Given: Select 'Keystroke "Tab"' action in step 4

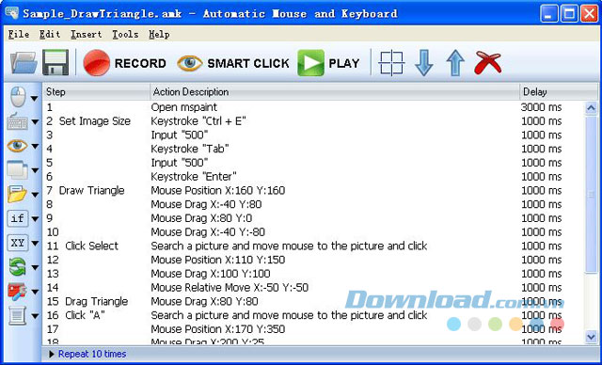Looking at the screenshot, I should pyautogui.click(x=190, y=149).
